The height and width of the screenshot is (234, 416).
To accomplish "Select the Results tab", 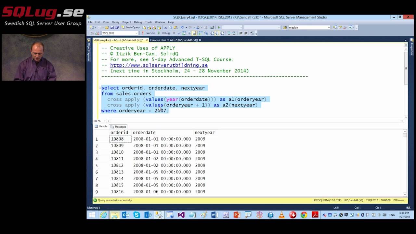I will 101,126.
